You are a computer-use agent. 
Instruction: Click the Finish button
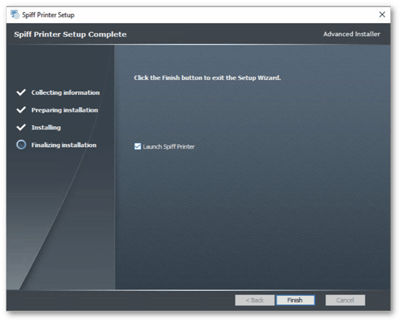[296, 300]
